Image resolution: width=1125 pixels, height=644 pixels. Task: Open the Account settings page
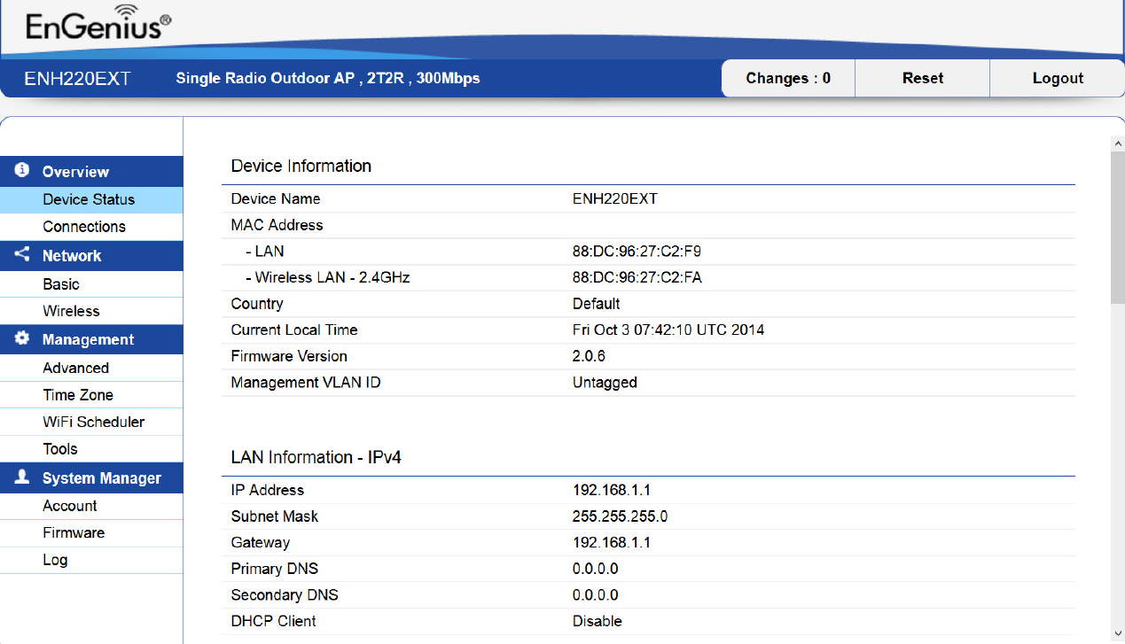91,506
